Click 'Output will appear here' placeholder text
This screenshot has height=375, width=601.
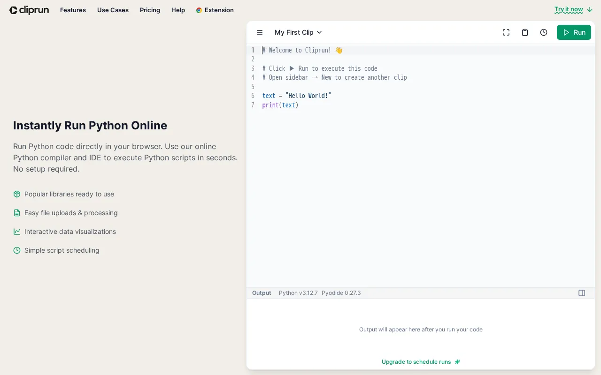(x=421, y=330)
